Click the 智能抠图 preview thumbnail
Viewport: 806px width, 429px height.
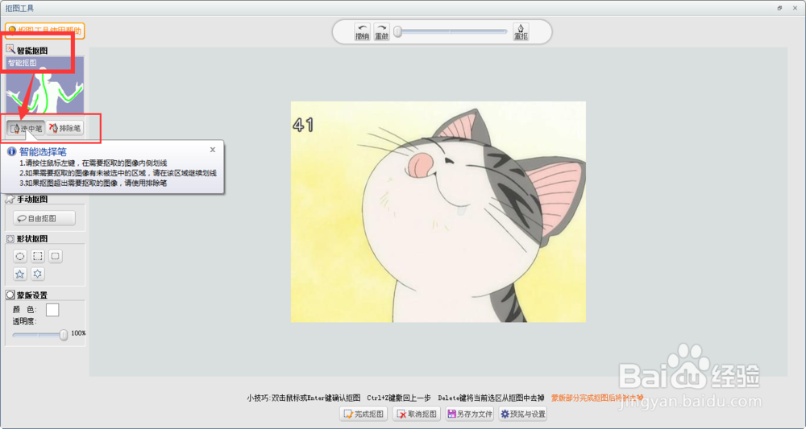coord(45,85)
